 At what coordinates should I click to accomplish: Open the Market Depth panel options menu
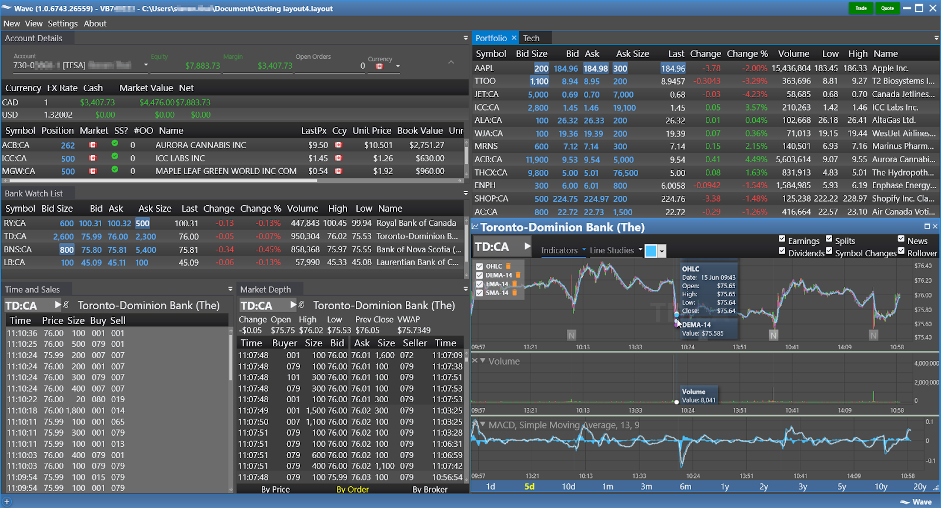pyautogui.click(x=466, y=289)
